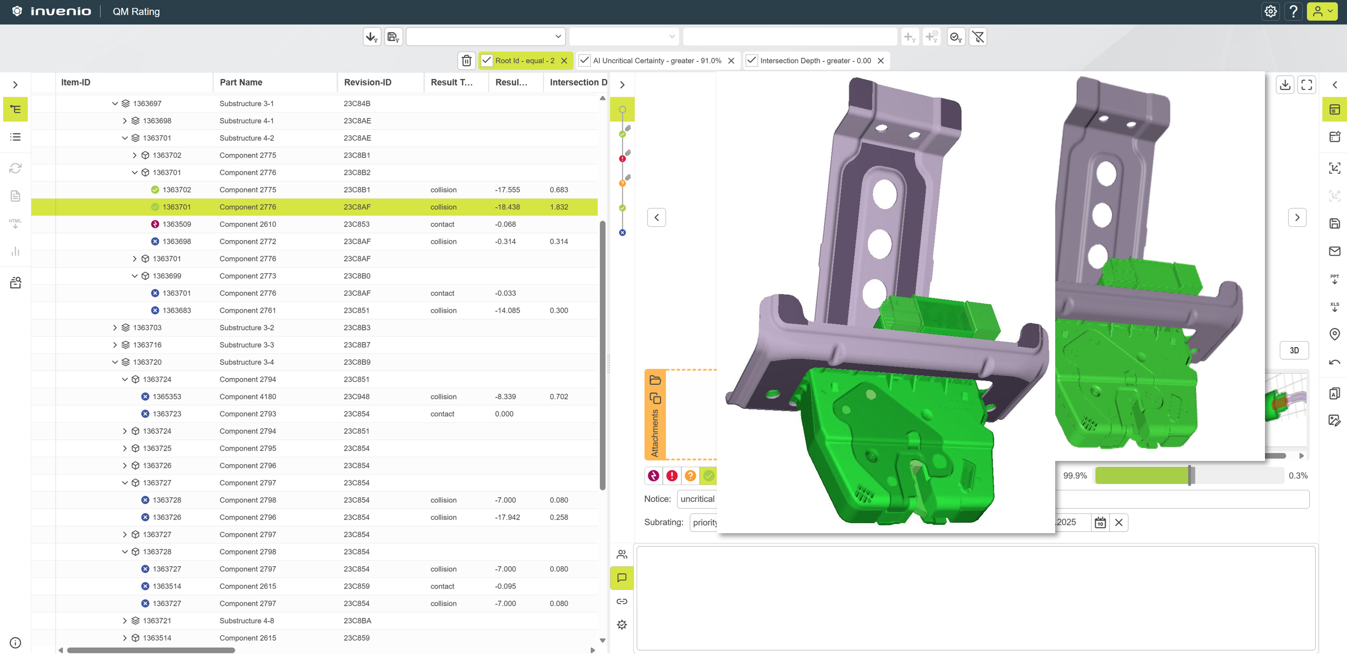Viewport: 1347px width, 655px height.
Task: Open the first filter dropdown box
Action: click(x=485, y=37)
